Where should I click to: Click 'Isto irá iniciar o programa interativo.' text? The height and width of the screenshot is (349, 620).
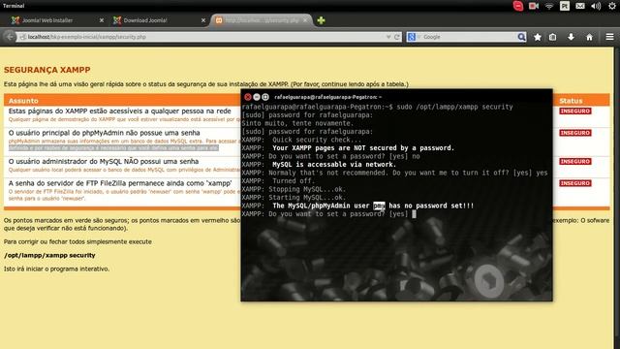pos(56,269)
